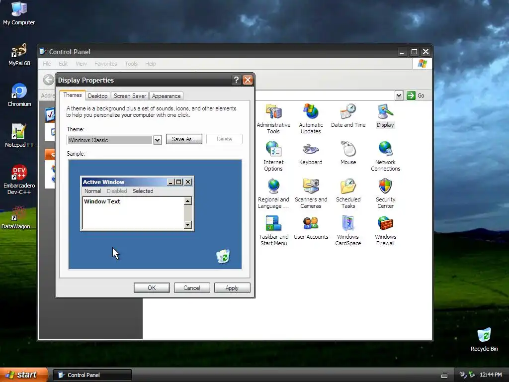Click the safely remove hardware tray icon
509x382 pixels.
pyautogui.click(x=472, y=375)
